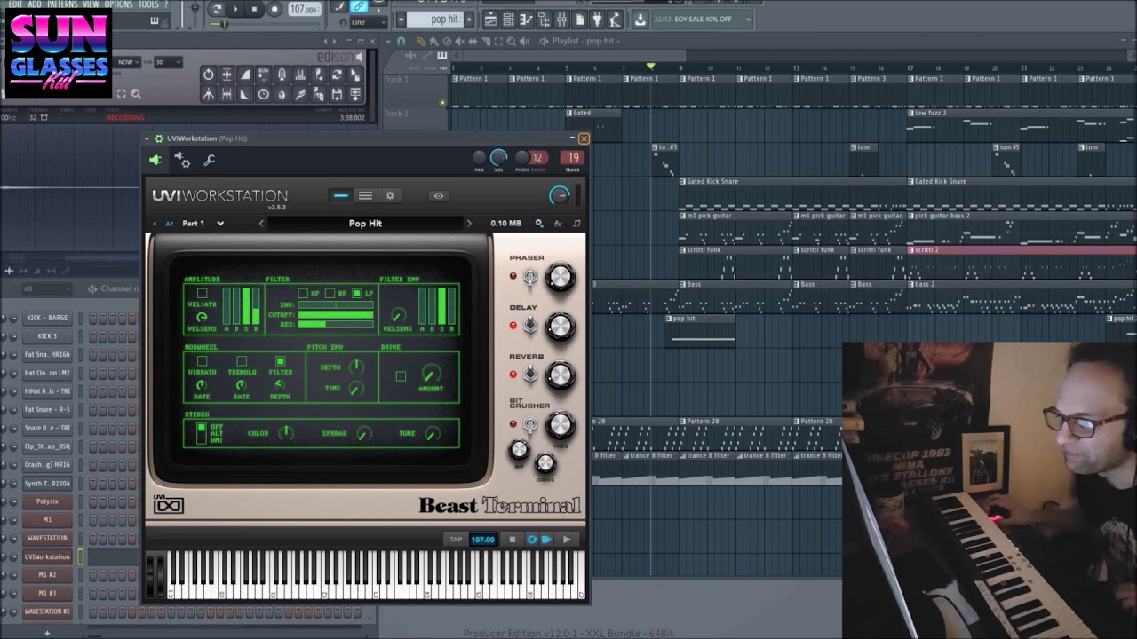Image resolution: width=1137 pixels, height=639 pixels.
Task: Toggle the Reverb switch
Action: pyautogui.click(x=529, y=375)
